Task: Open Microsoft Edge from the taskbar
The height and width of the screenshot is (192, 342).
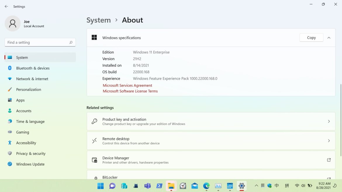Action: click(x=206, y=186)
